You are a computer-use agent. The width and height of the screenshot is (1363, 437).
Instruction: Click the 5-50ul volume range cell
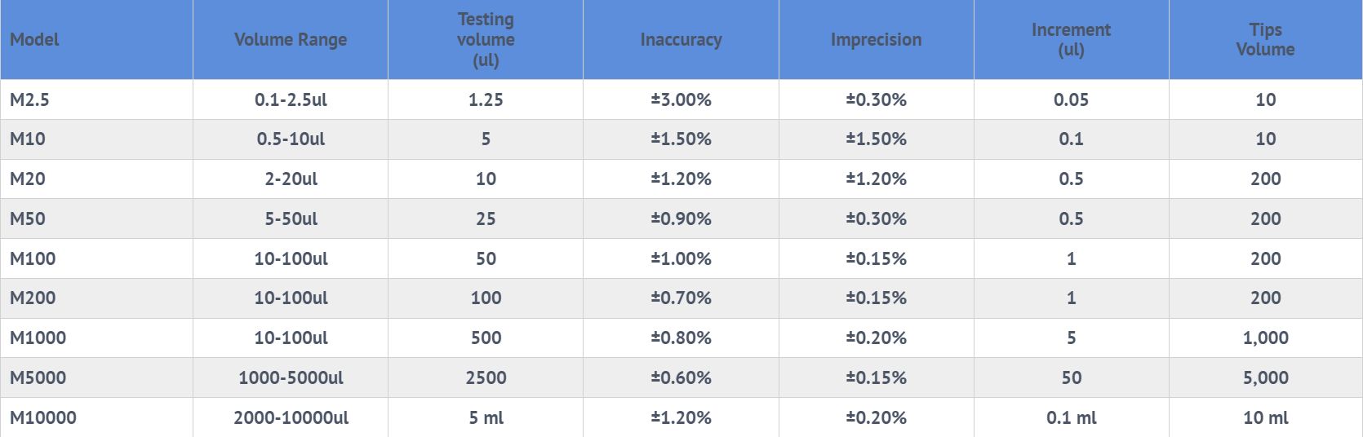point(291,218)
